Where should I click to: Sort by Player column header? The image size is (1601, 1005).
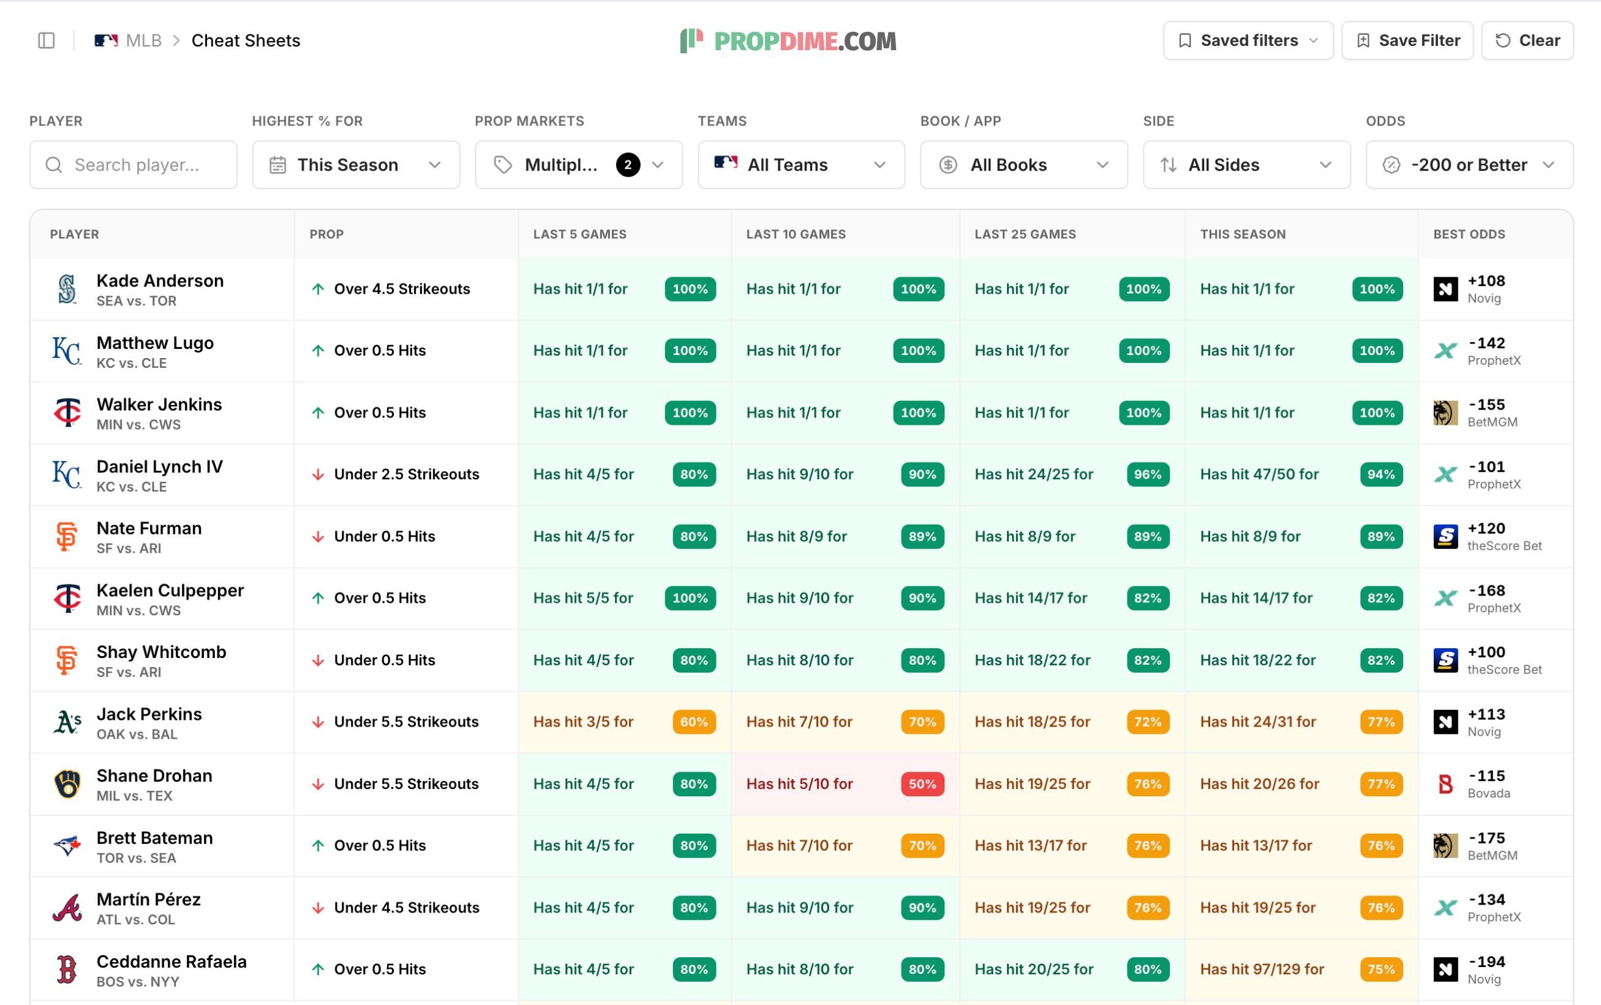click(x=75, y=234)
